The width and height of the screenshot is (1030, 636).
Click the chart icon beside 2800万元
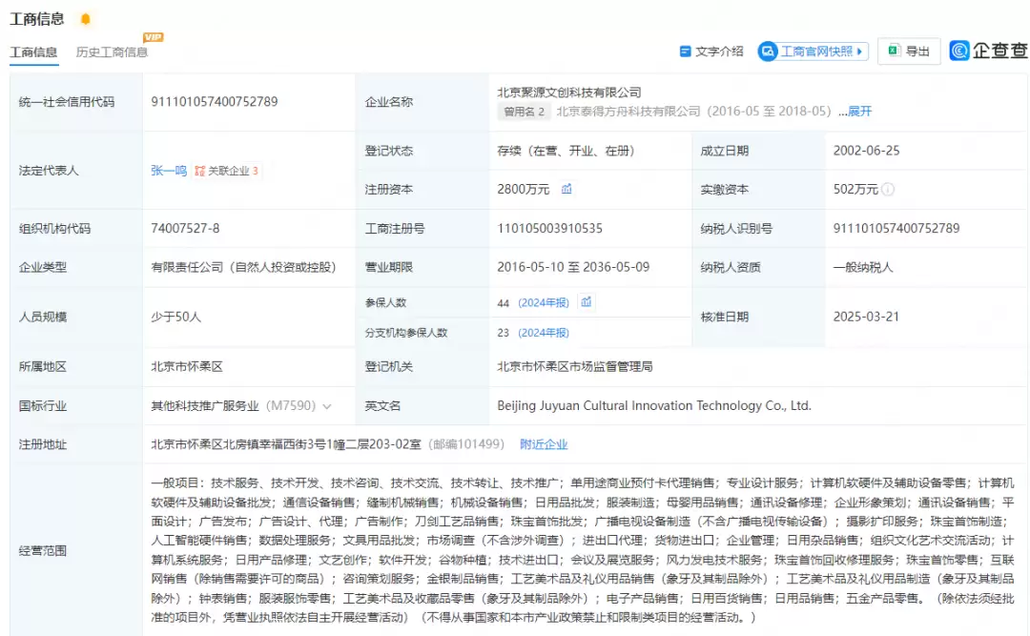[566, 189]
